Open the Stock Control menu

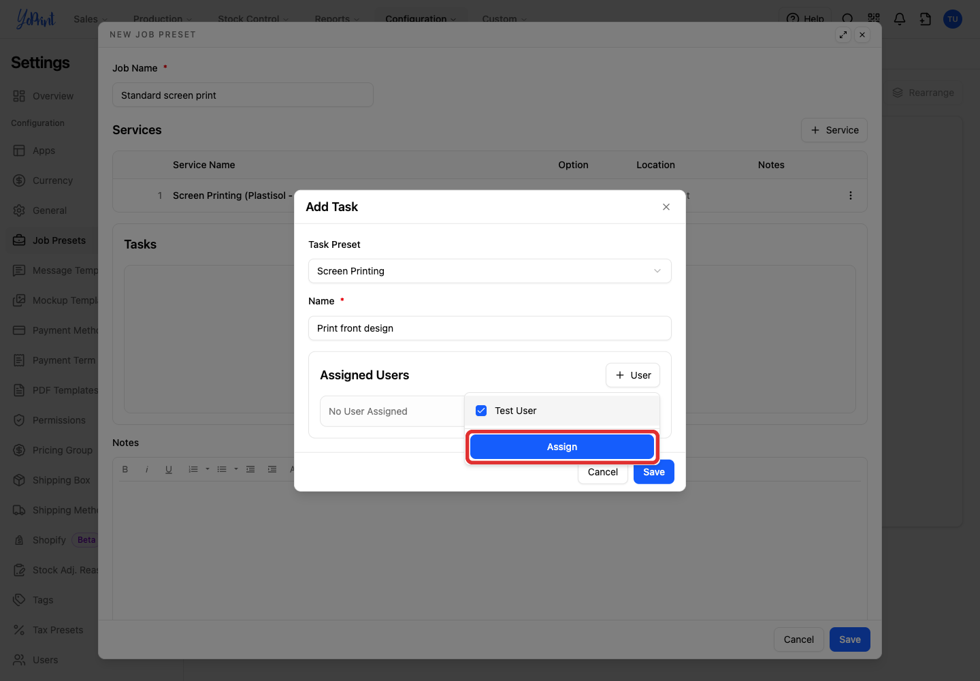(x=253, y=19)
